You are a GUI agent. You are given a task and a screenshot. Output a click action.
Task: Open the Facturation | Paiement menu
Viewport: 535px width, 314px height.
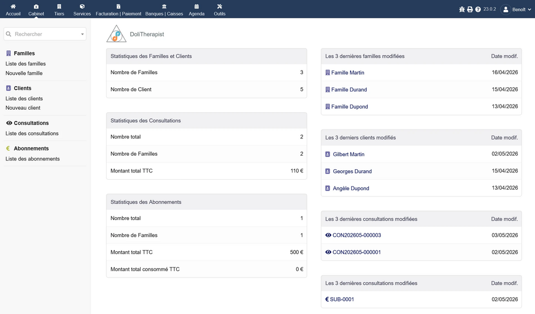pyautogui.click(x=119, y=9)
